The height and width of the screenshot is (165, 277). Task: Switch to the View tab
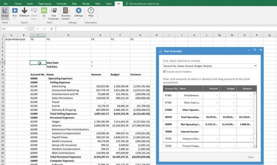click(x=98, y=3)
